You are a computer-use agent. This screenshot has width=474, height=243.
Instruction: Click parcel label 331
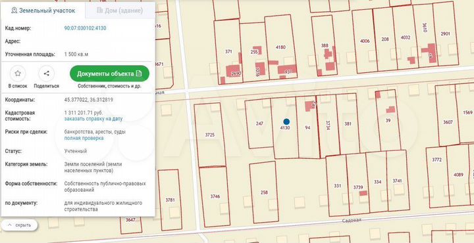(337, 186)
